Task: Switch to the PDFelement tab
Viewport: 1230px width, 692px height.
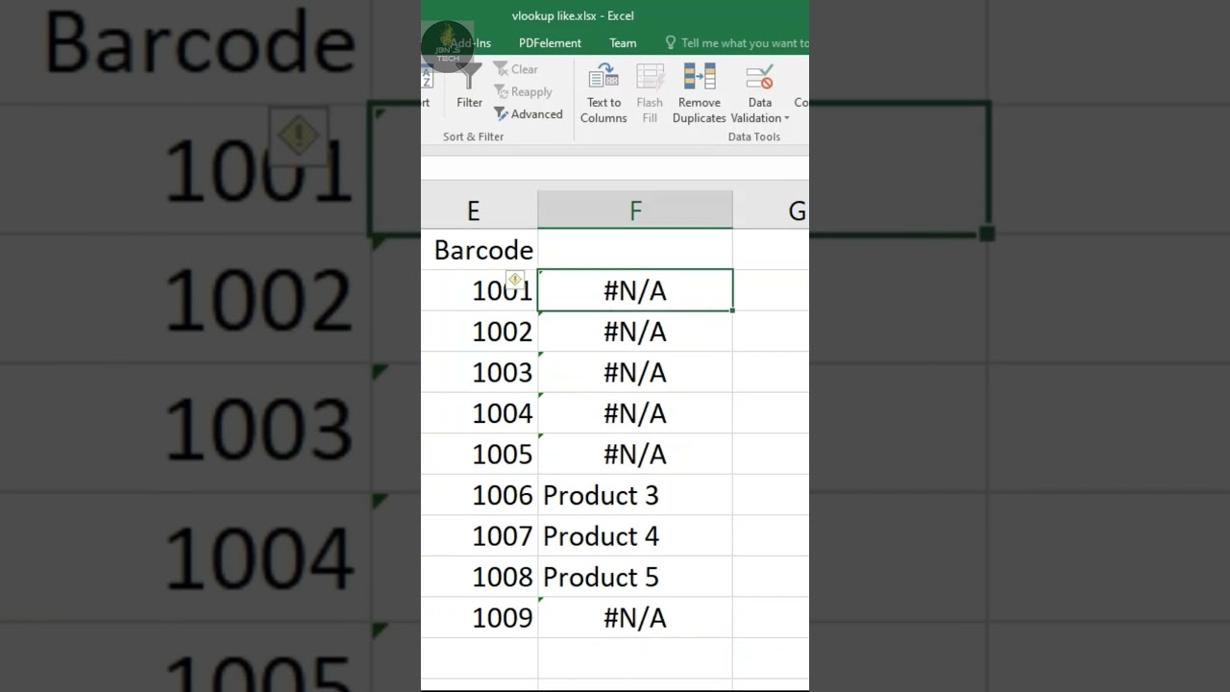Action: (x=550, y=43)
